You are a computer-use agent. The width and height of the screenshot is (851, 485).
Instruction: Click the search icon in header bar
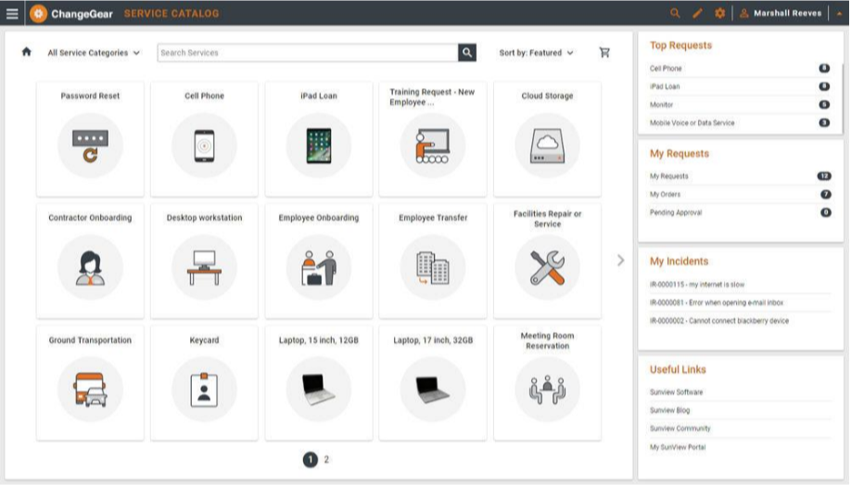tap(675, 13)
